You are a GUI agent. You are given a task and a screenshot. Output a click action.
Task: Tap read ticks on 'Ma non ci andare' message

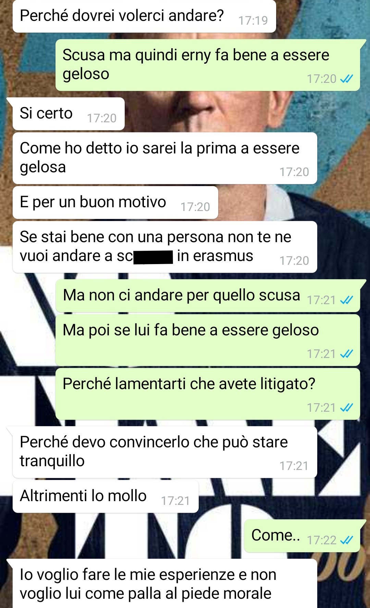point(346,300)
